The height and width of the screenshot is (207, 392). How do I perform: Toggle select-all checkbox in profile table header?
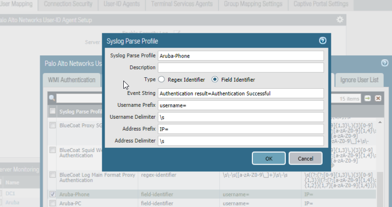tap(53, 111)
